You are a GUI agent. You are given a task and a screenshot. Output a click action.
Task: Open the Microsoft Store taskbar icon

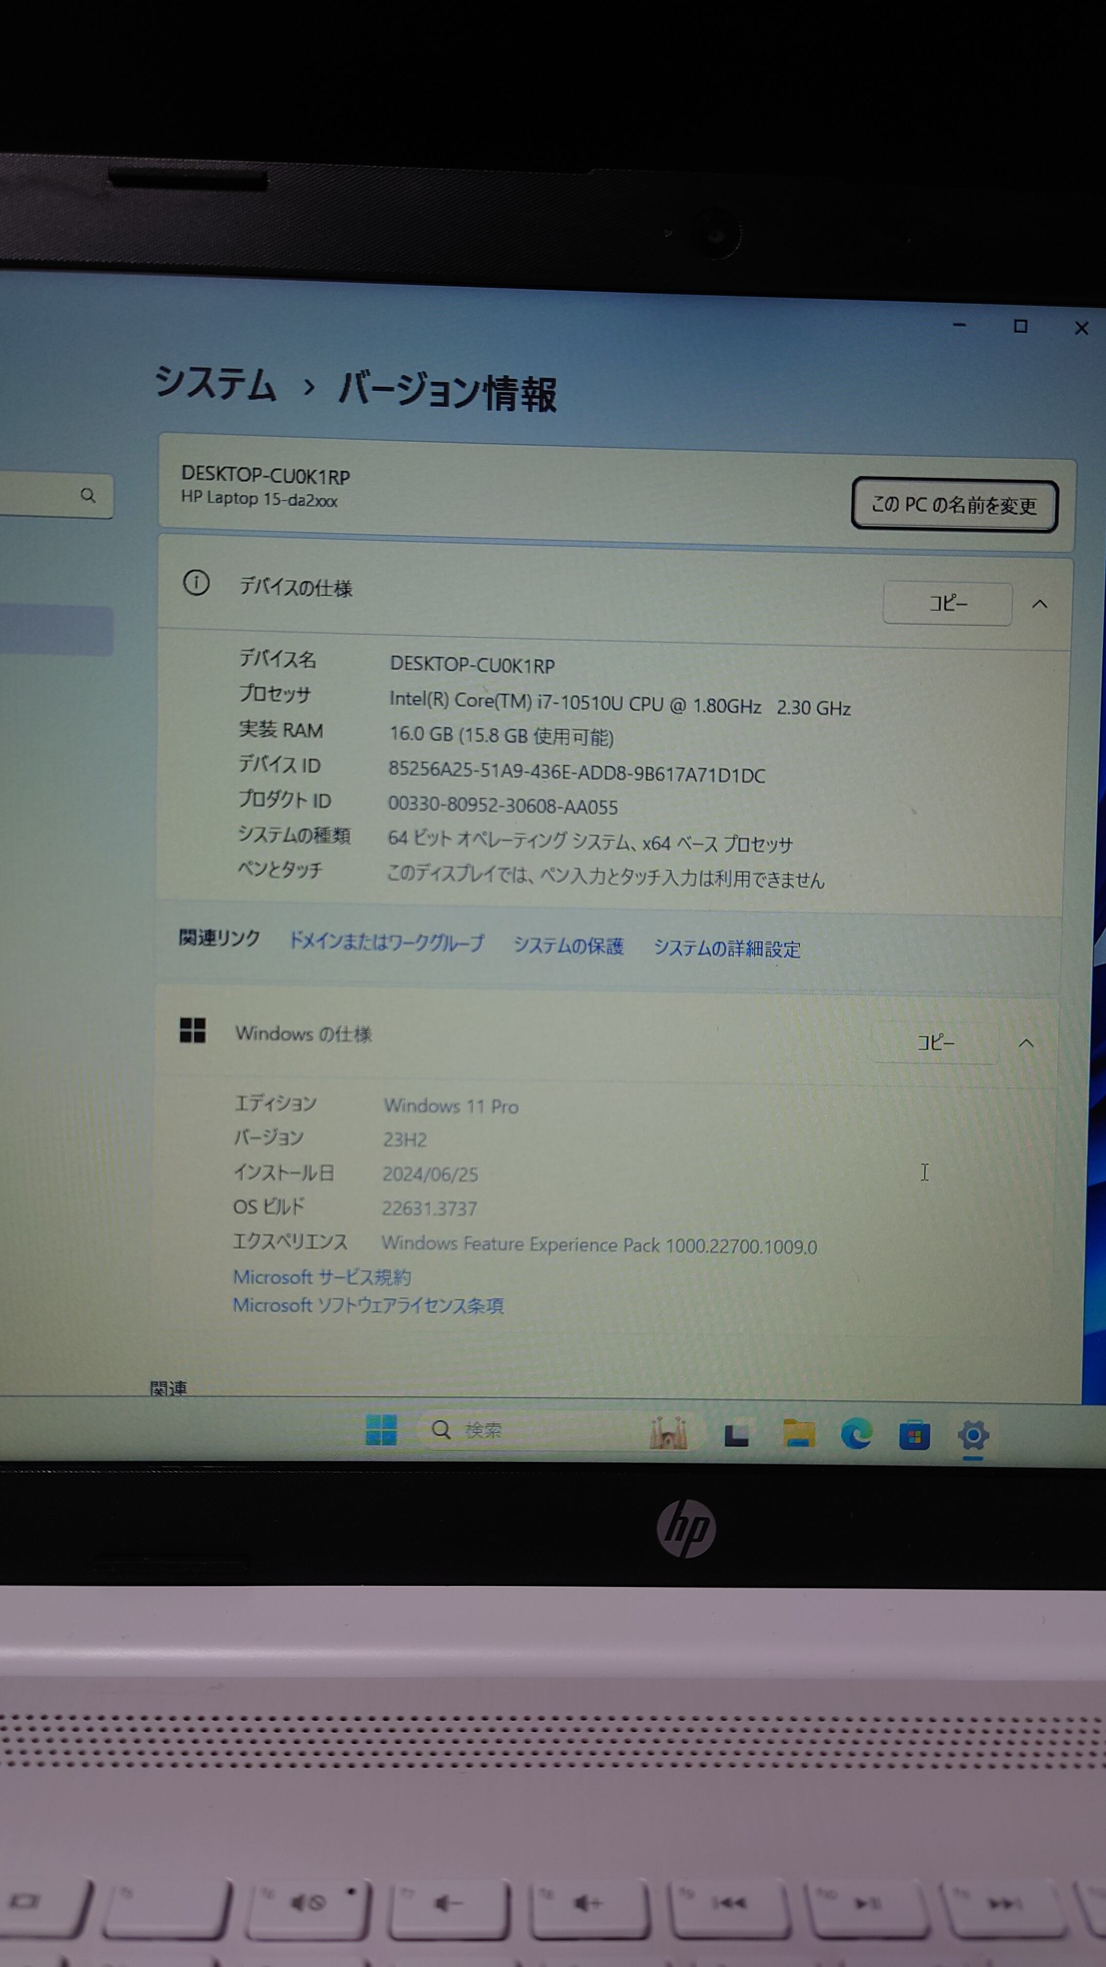(914, 1436)
